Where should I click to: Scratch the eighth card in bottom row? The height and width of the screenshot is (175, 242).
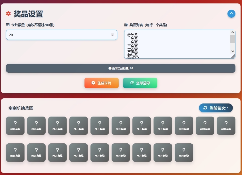(163, 153)
